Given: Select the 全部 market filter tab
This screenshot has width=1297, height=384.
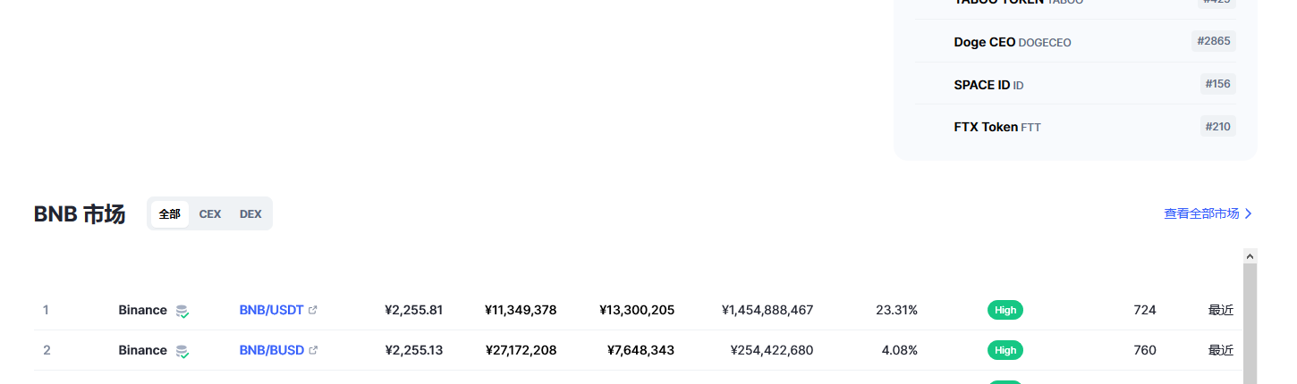Looking at the screenshot, I should pyautogui.click(x=170, y=214).
